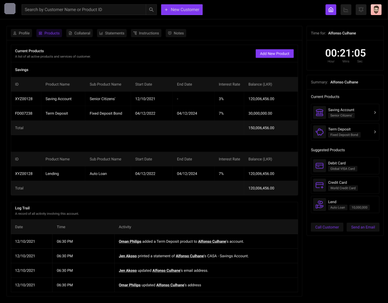The image size is (388, 303).
Task: Open Alfonso Culhane link in Term Deposit entry
Action: coord(212,241)
